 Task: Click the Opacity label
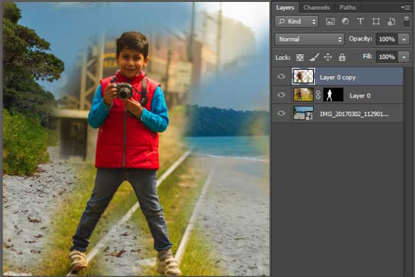pos(360,38)
